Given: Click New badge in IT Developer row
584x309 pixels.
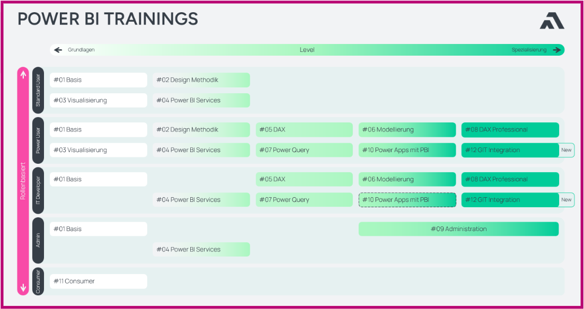Looking at the screenshot, I should pos(567,200).
